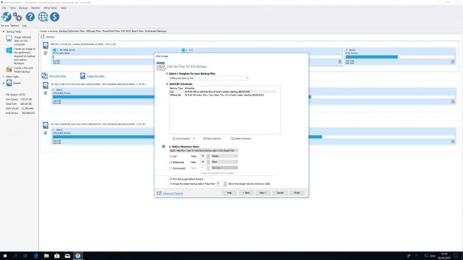This screenshot has width=463, height=260.
Task: Open the File menu
Action: 4,8
